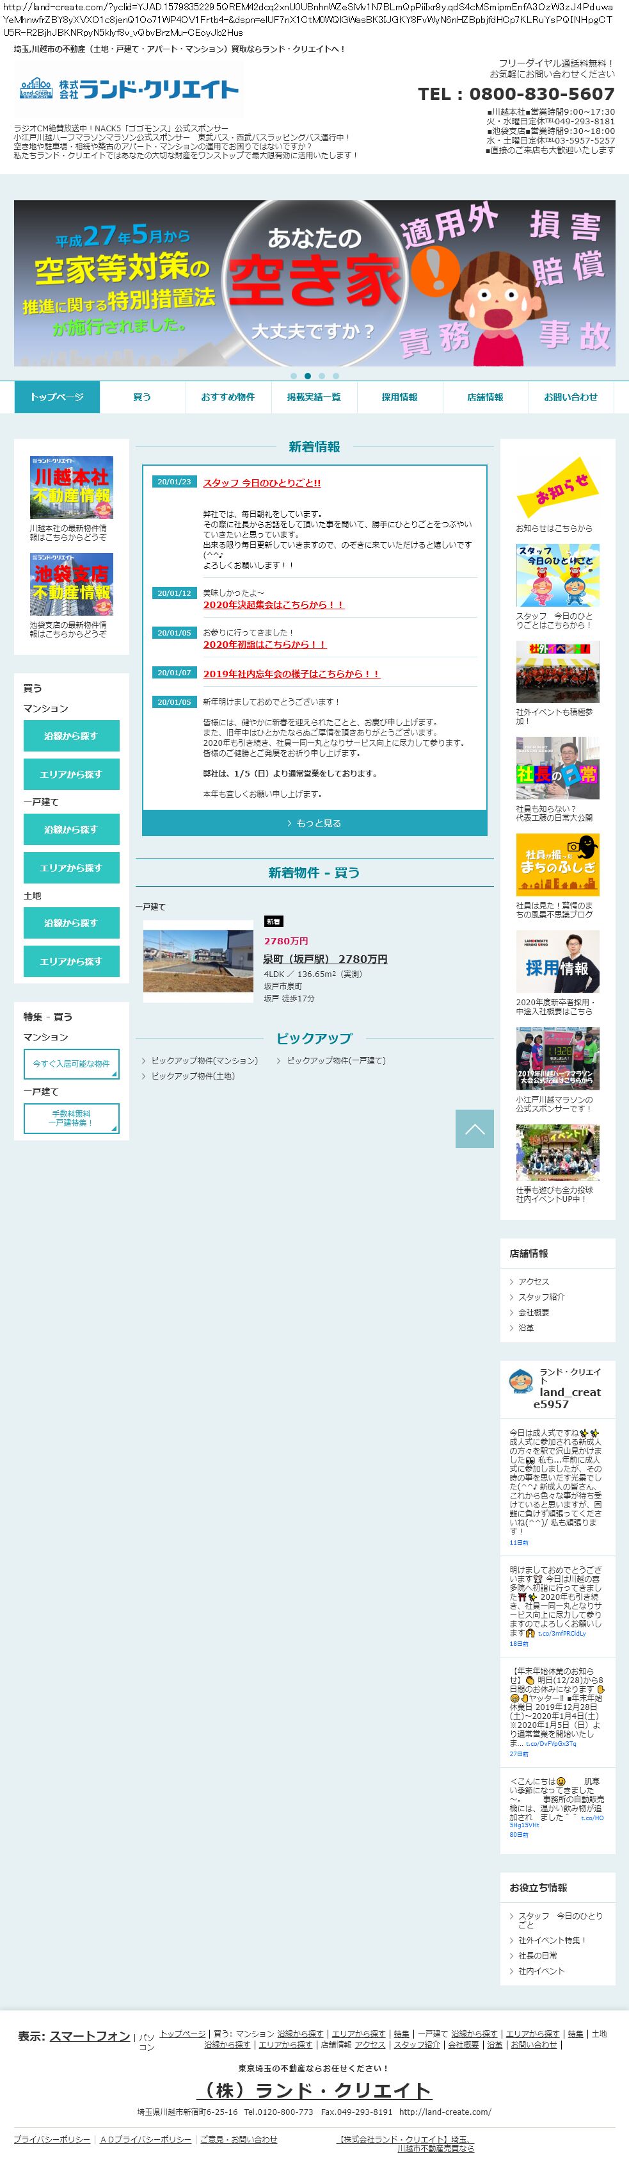Open ピックアップ物件(マンション) chevron link
Image resolution: width=629 pixels, height=2161 pixels.
tap(204, 1060)
